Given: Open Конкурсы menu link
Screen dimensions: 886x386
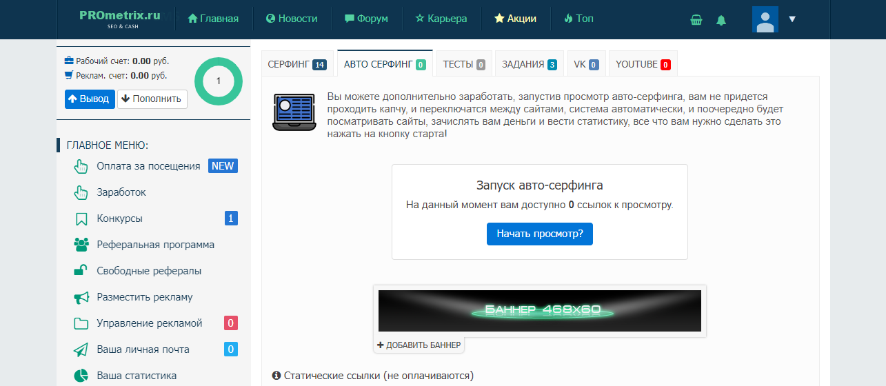Looking at the screenshot, I should pyautogui.click(x=120, y=219).
